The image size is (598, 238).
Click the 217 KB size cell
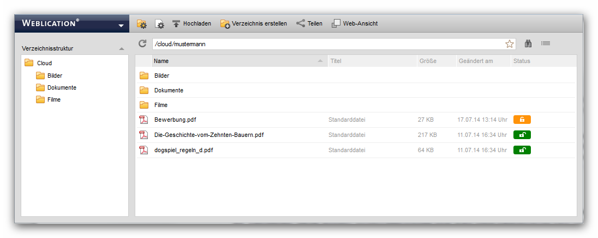click(428, 135)
